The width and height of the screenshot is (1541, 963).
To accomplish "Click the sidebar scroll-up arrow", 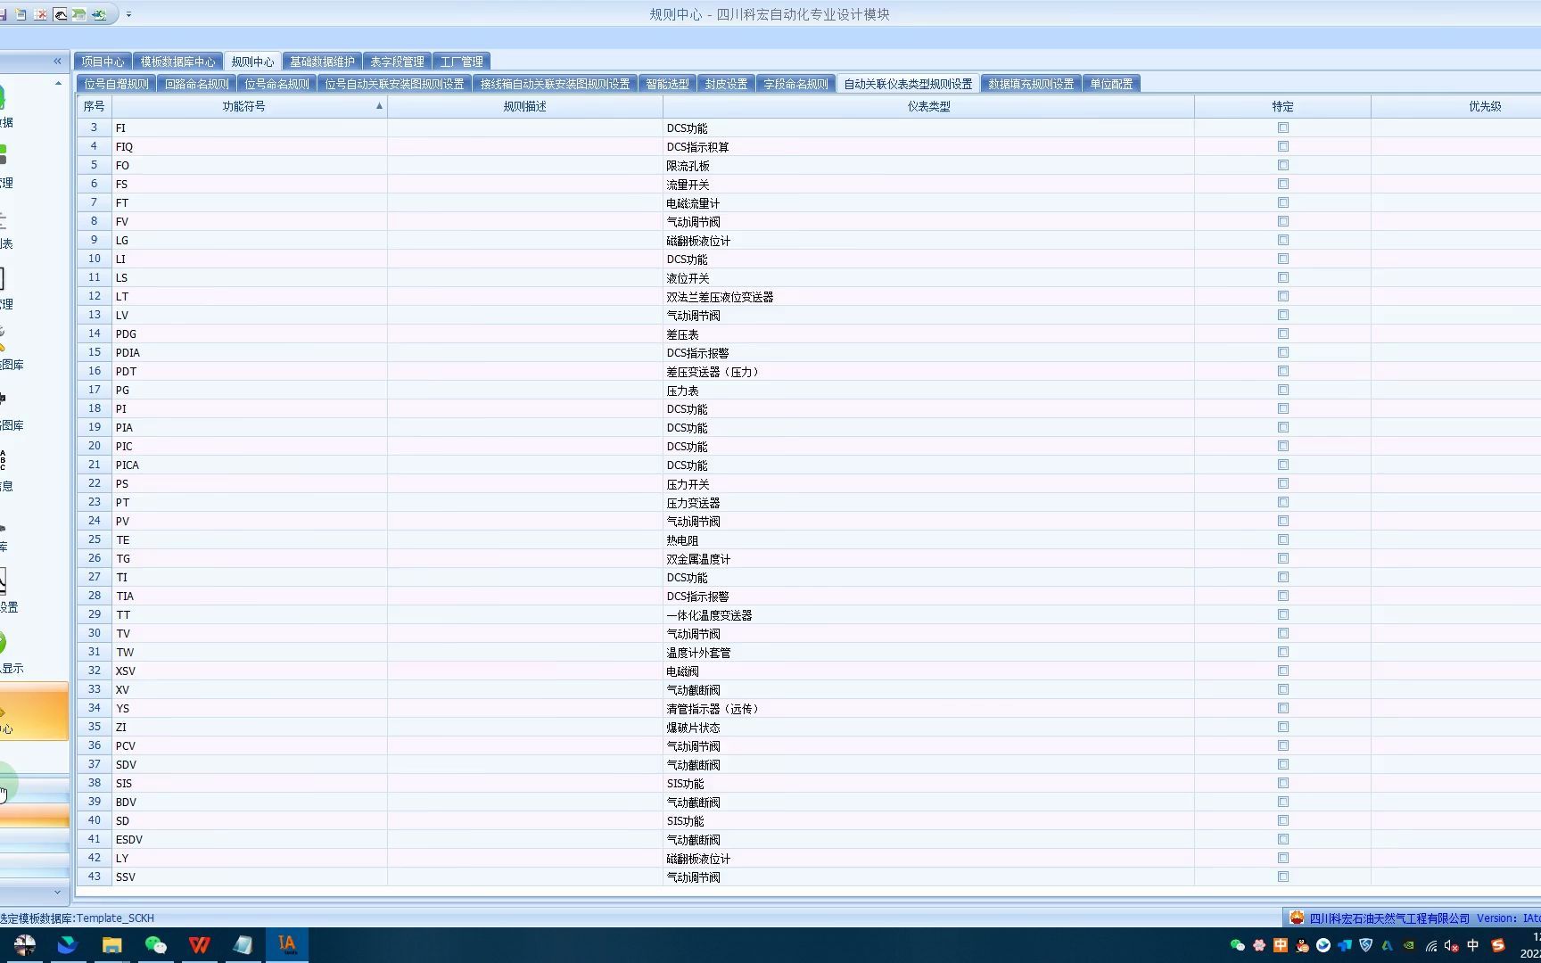I will pos(59,84).
